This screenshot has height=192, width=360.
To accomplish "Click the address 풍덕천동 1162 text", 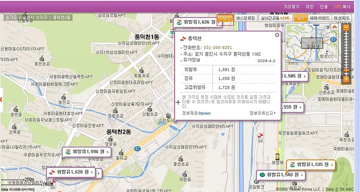I will coord(247,54).
